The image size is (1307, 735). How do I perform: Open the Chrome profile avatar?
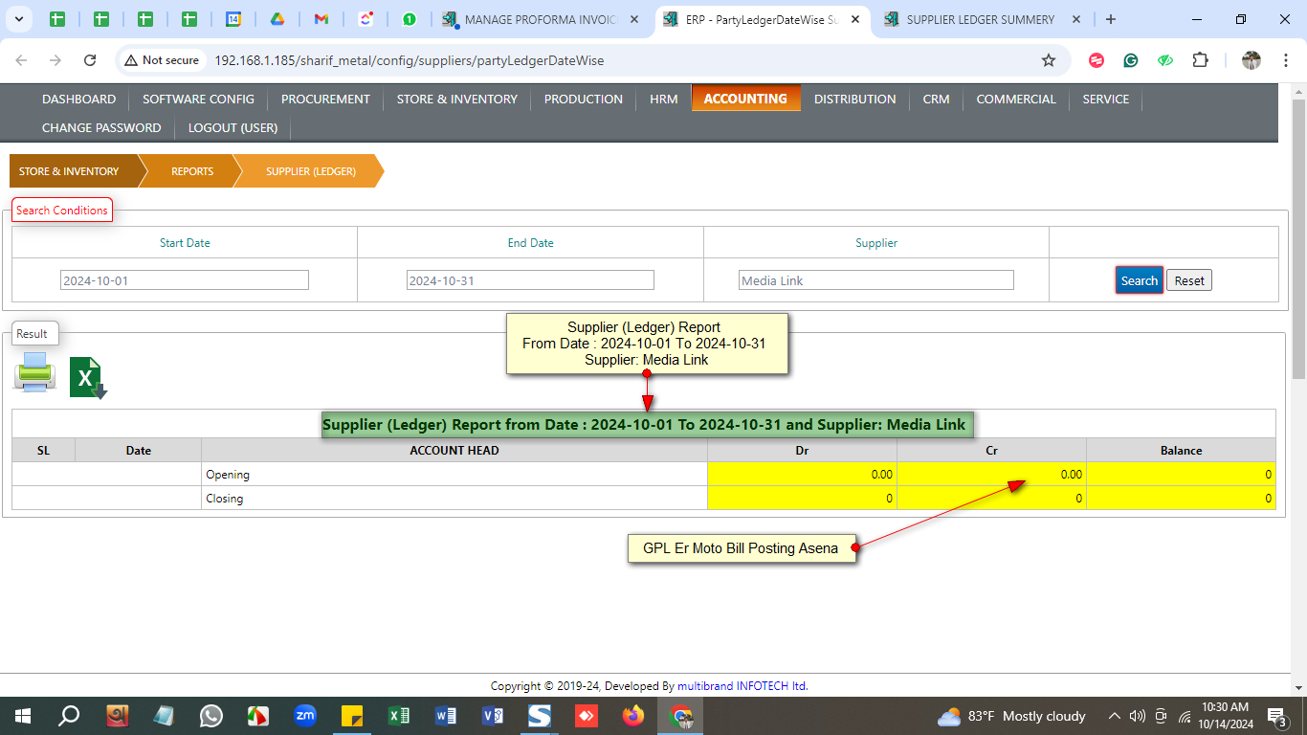(x=1252, y=60)
